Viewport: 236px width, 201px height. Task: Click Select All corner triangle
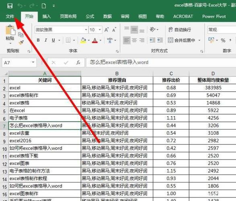click(x=6, y=74)
